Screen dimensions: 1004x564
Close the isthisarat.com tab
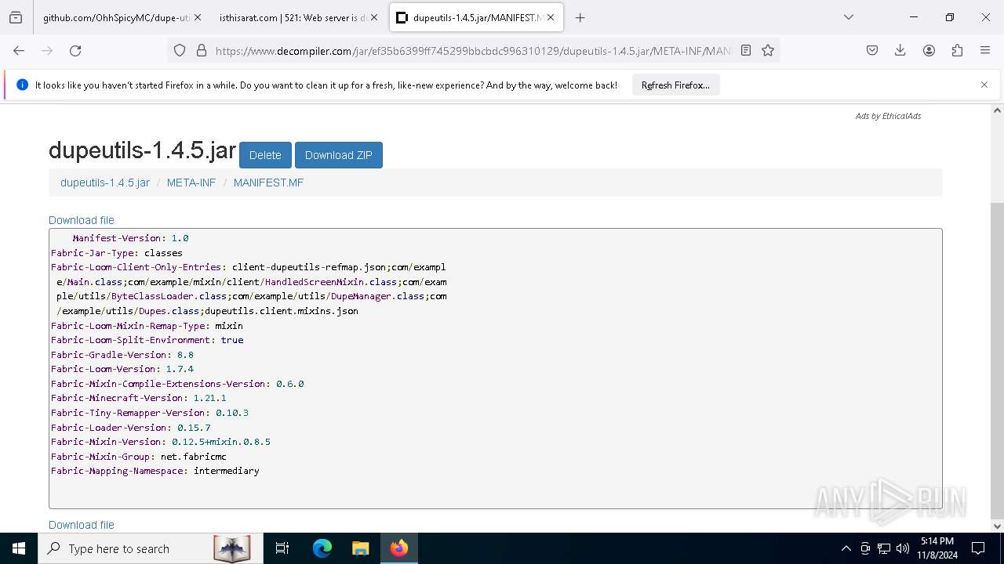point(374,17)
